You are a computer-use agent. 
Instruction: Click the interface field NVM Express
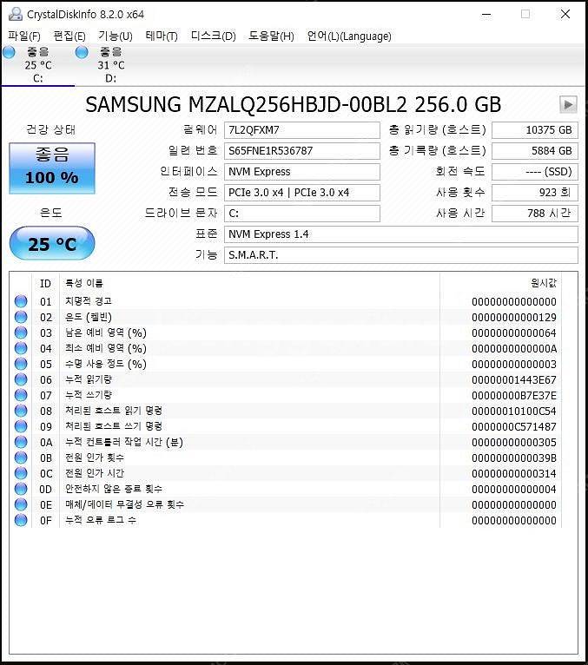[301, 172]
